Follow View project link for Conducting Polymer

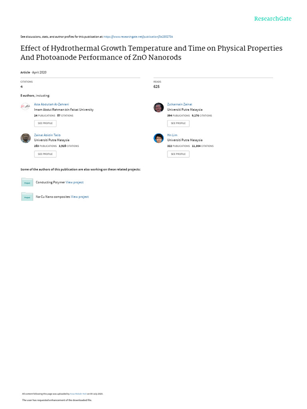click(75, 182)
